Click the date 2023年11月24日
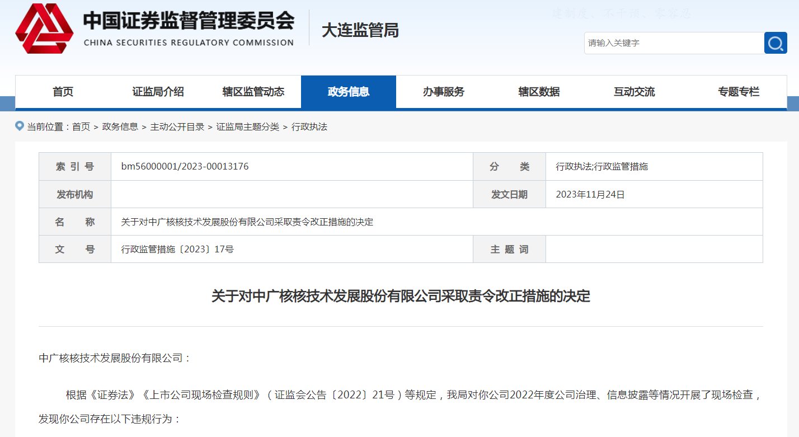Viewport: 799px width, 437px height. (590, 194)
